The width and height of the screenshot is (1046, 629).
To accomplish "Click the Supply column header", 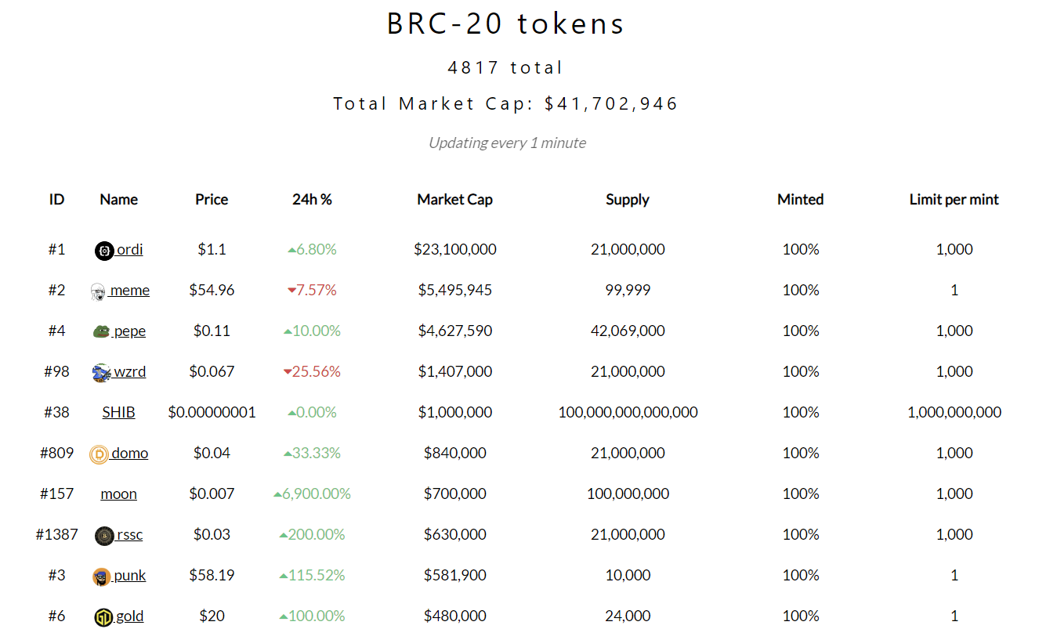I will [628, 200].
